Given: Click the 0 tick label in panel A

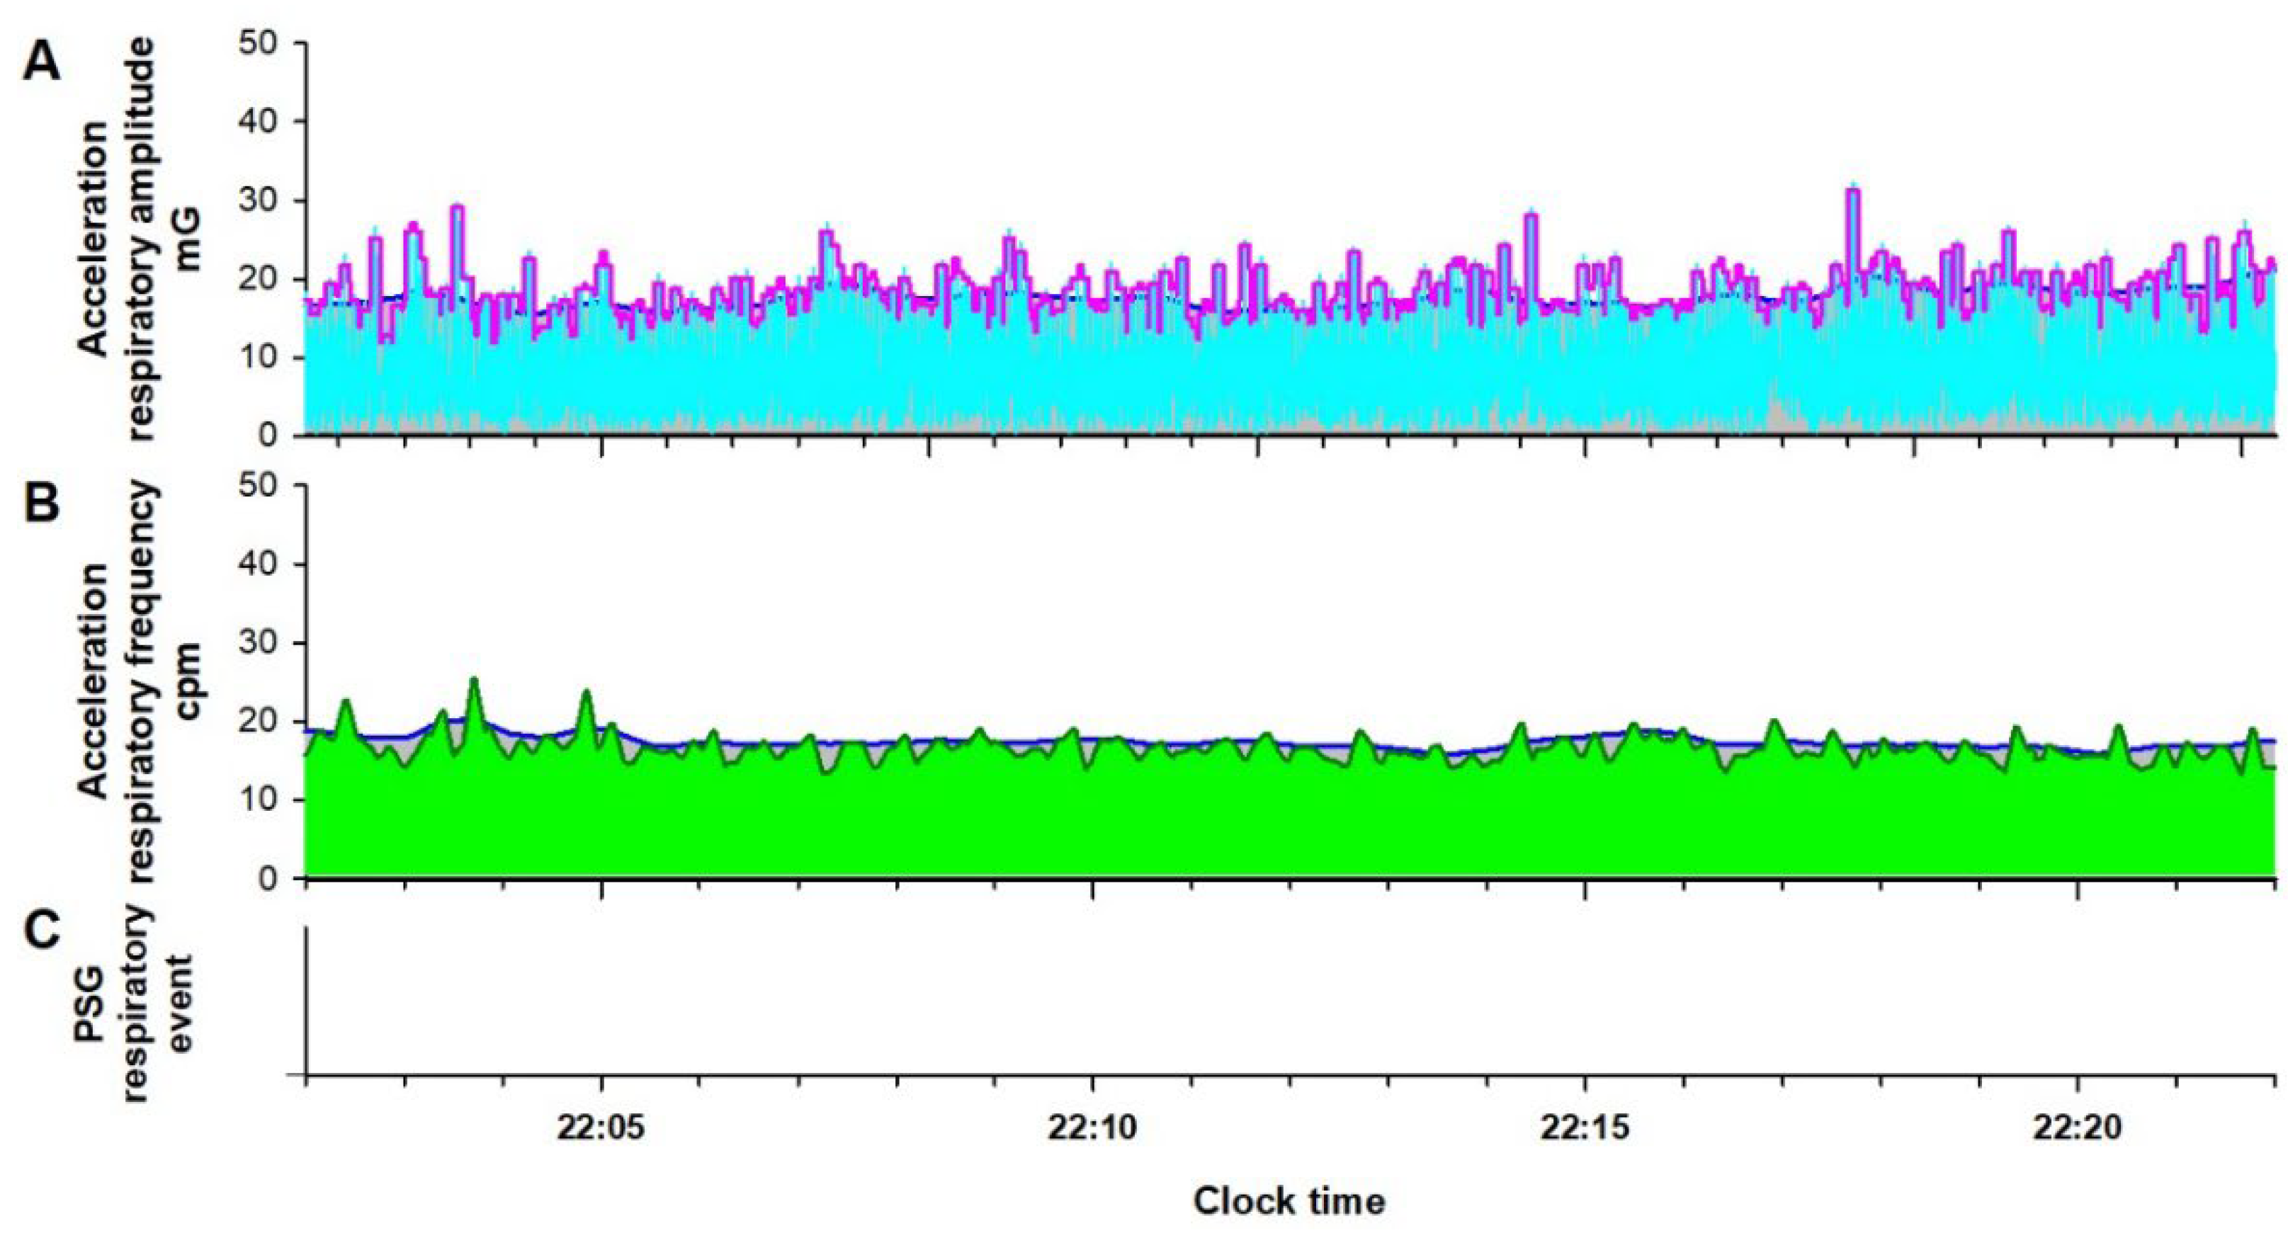Looking at the screenshot, I should [270, 434].
